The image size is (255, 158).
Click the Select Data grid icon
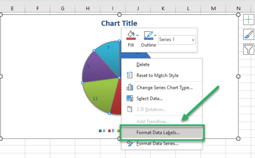pyautogui.click(x=130, y=98)
